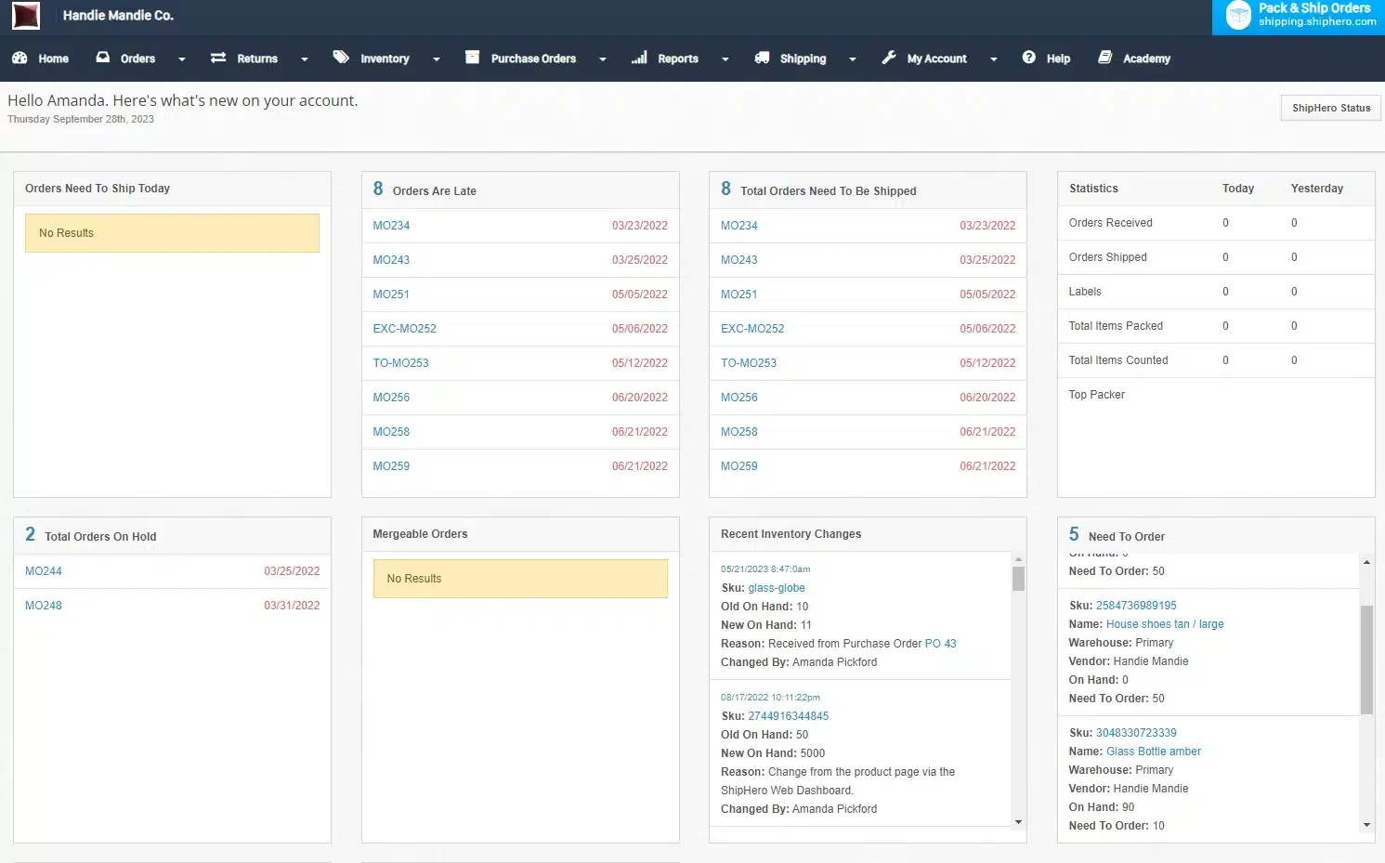Click the 05/05/2022 date for late order MO251
The image size is (1385, 863).
pyautogui.click(x=639, y=294)
